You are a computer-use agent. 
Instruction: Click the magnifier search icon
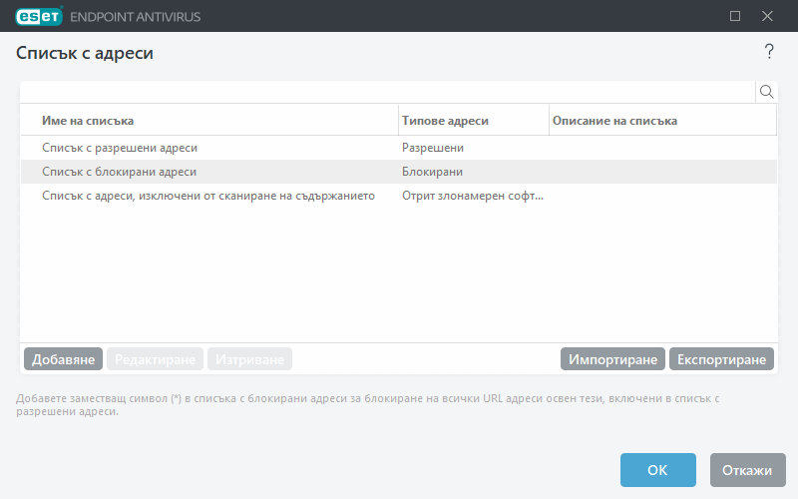[x=767, y=92]
